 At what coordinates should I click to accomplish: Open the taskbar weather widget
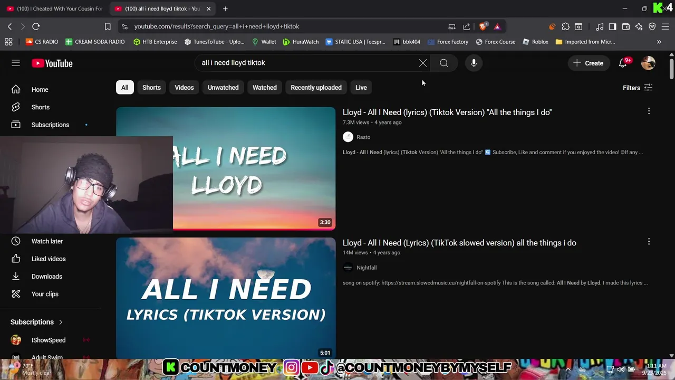30,369
